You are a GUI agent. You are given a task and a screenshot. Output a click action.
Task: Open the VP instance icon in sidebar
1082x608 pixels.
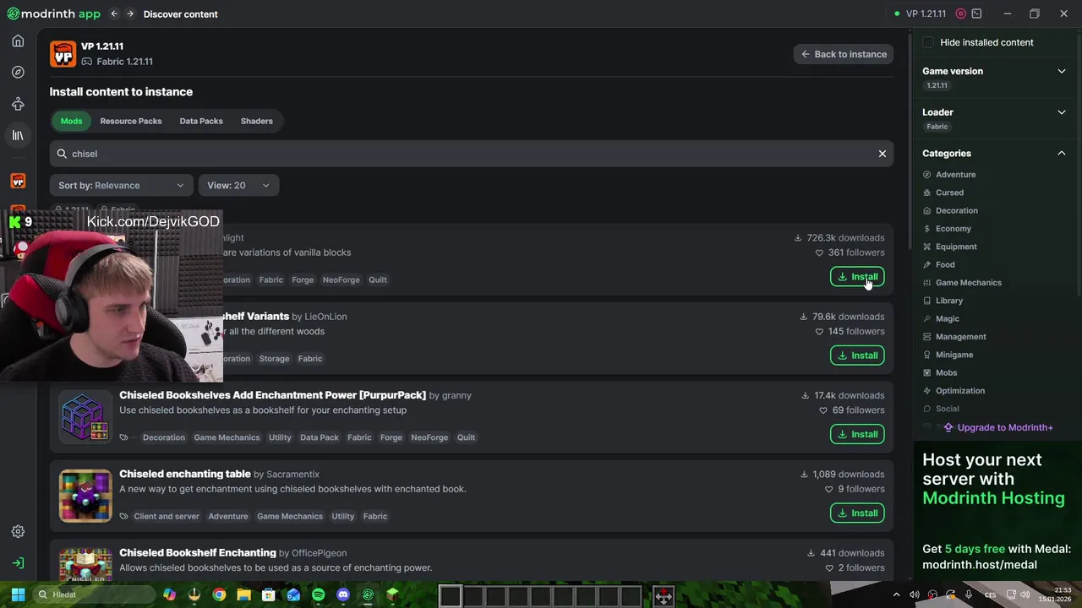tap(18, 181)
